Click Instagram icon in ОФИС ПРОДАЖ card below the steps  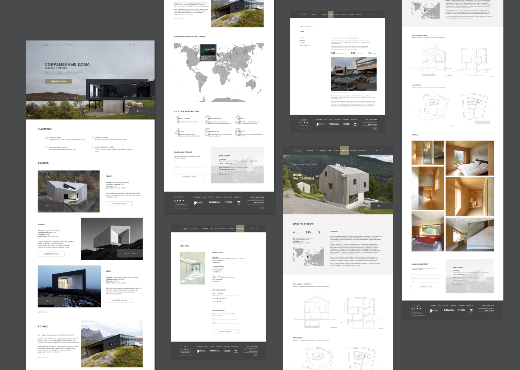pos(220,174)
